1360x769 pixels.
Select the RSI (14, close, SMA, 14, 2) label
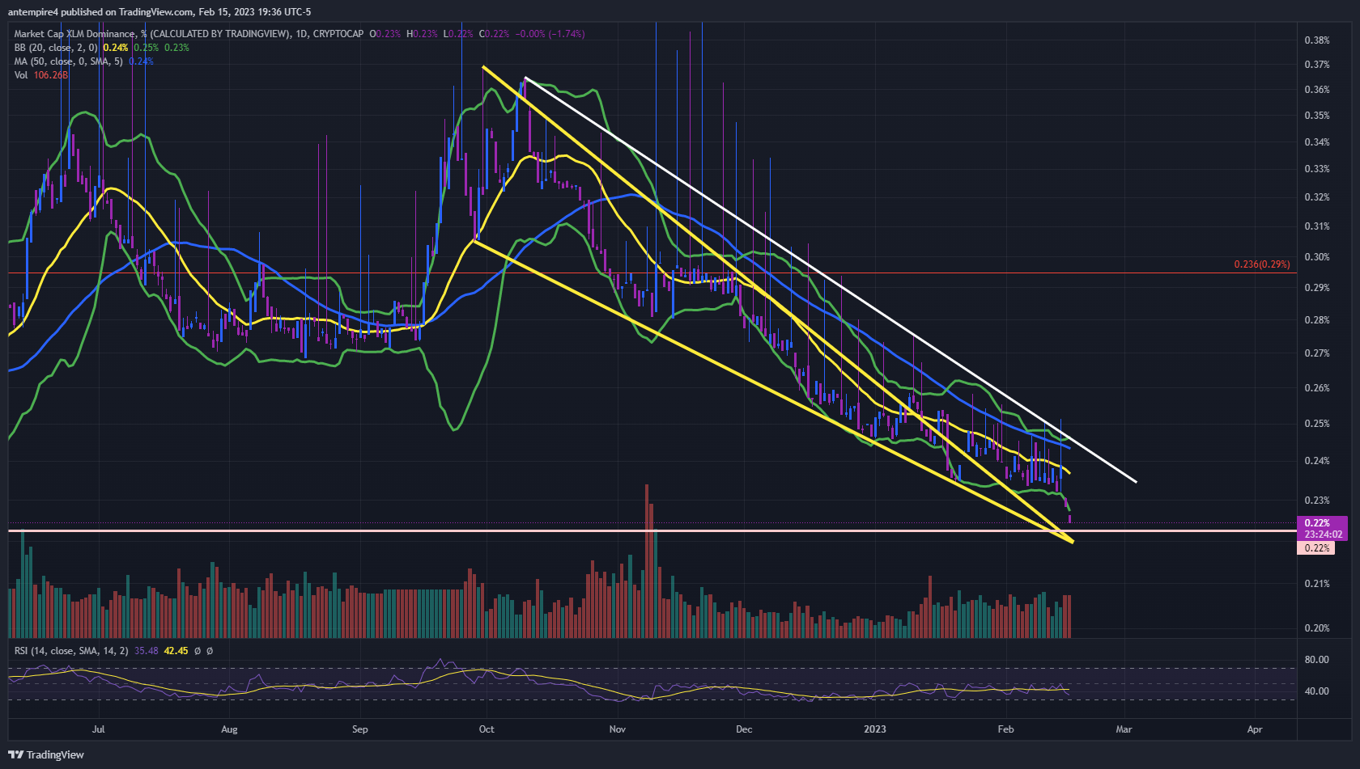71,651
